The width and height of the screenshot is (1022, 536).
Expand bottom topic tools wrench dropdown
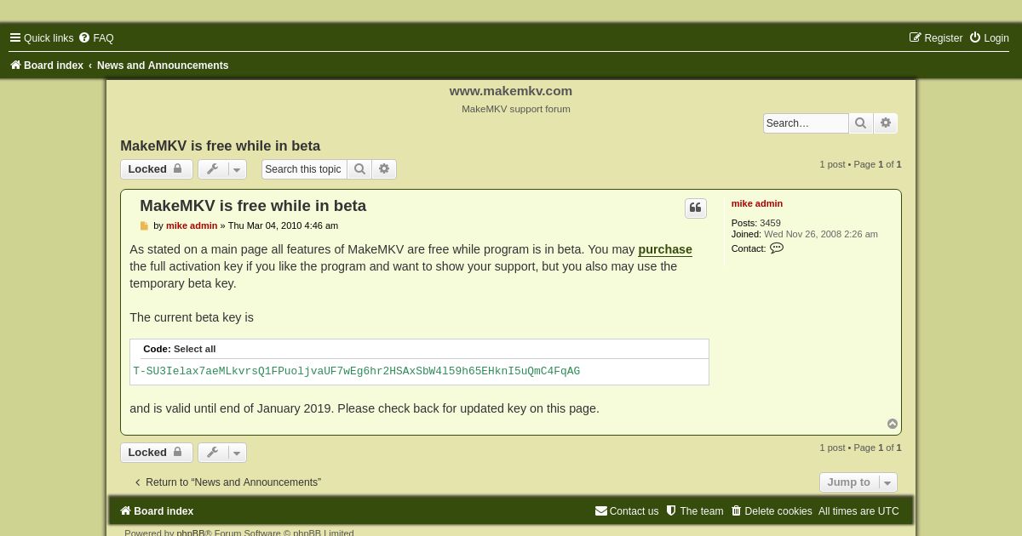(x=222, y=453)
